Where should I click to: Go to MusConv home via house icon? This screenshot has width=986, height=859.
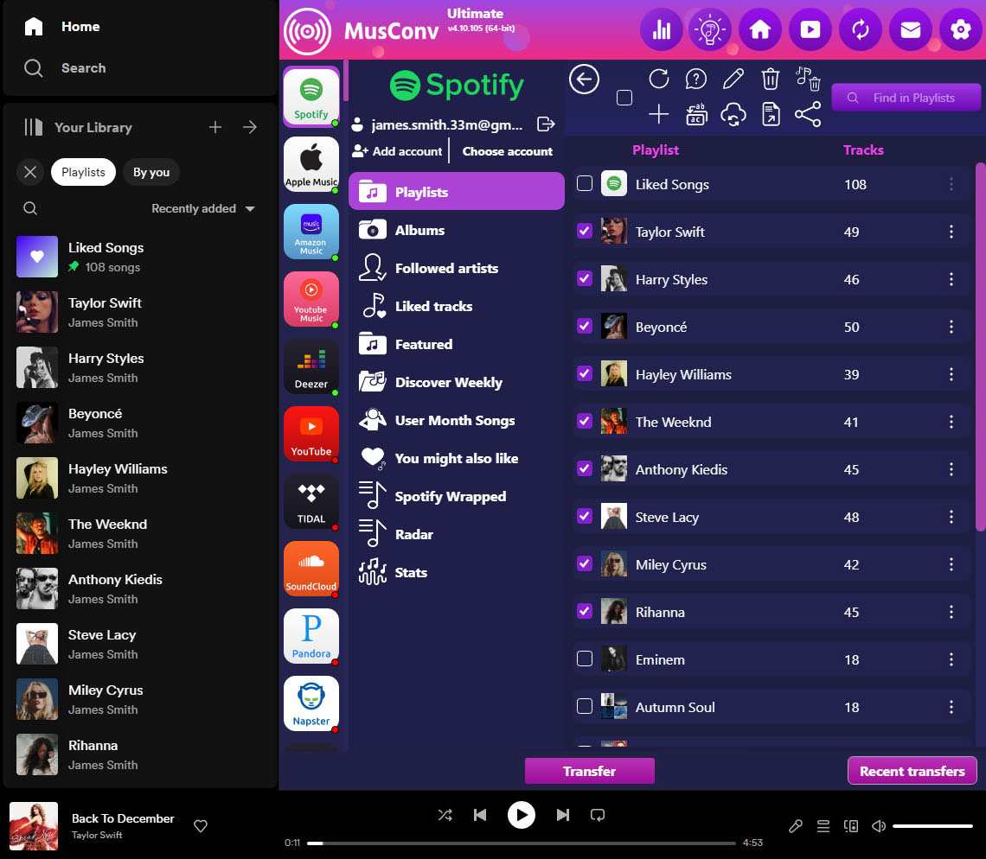pos(759,29)
